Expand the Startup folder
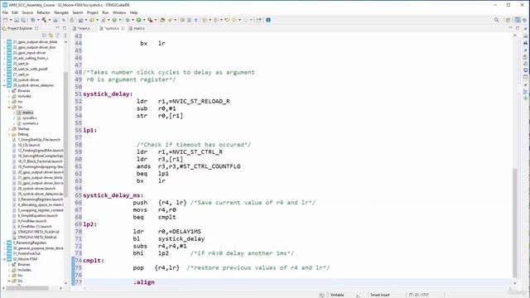 (x=9, y=129)
